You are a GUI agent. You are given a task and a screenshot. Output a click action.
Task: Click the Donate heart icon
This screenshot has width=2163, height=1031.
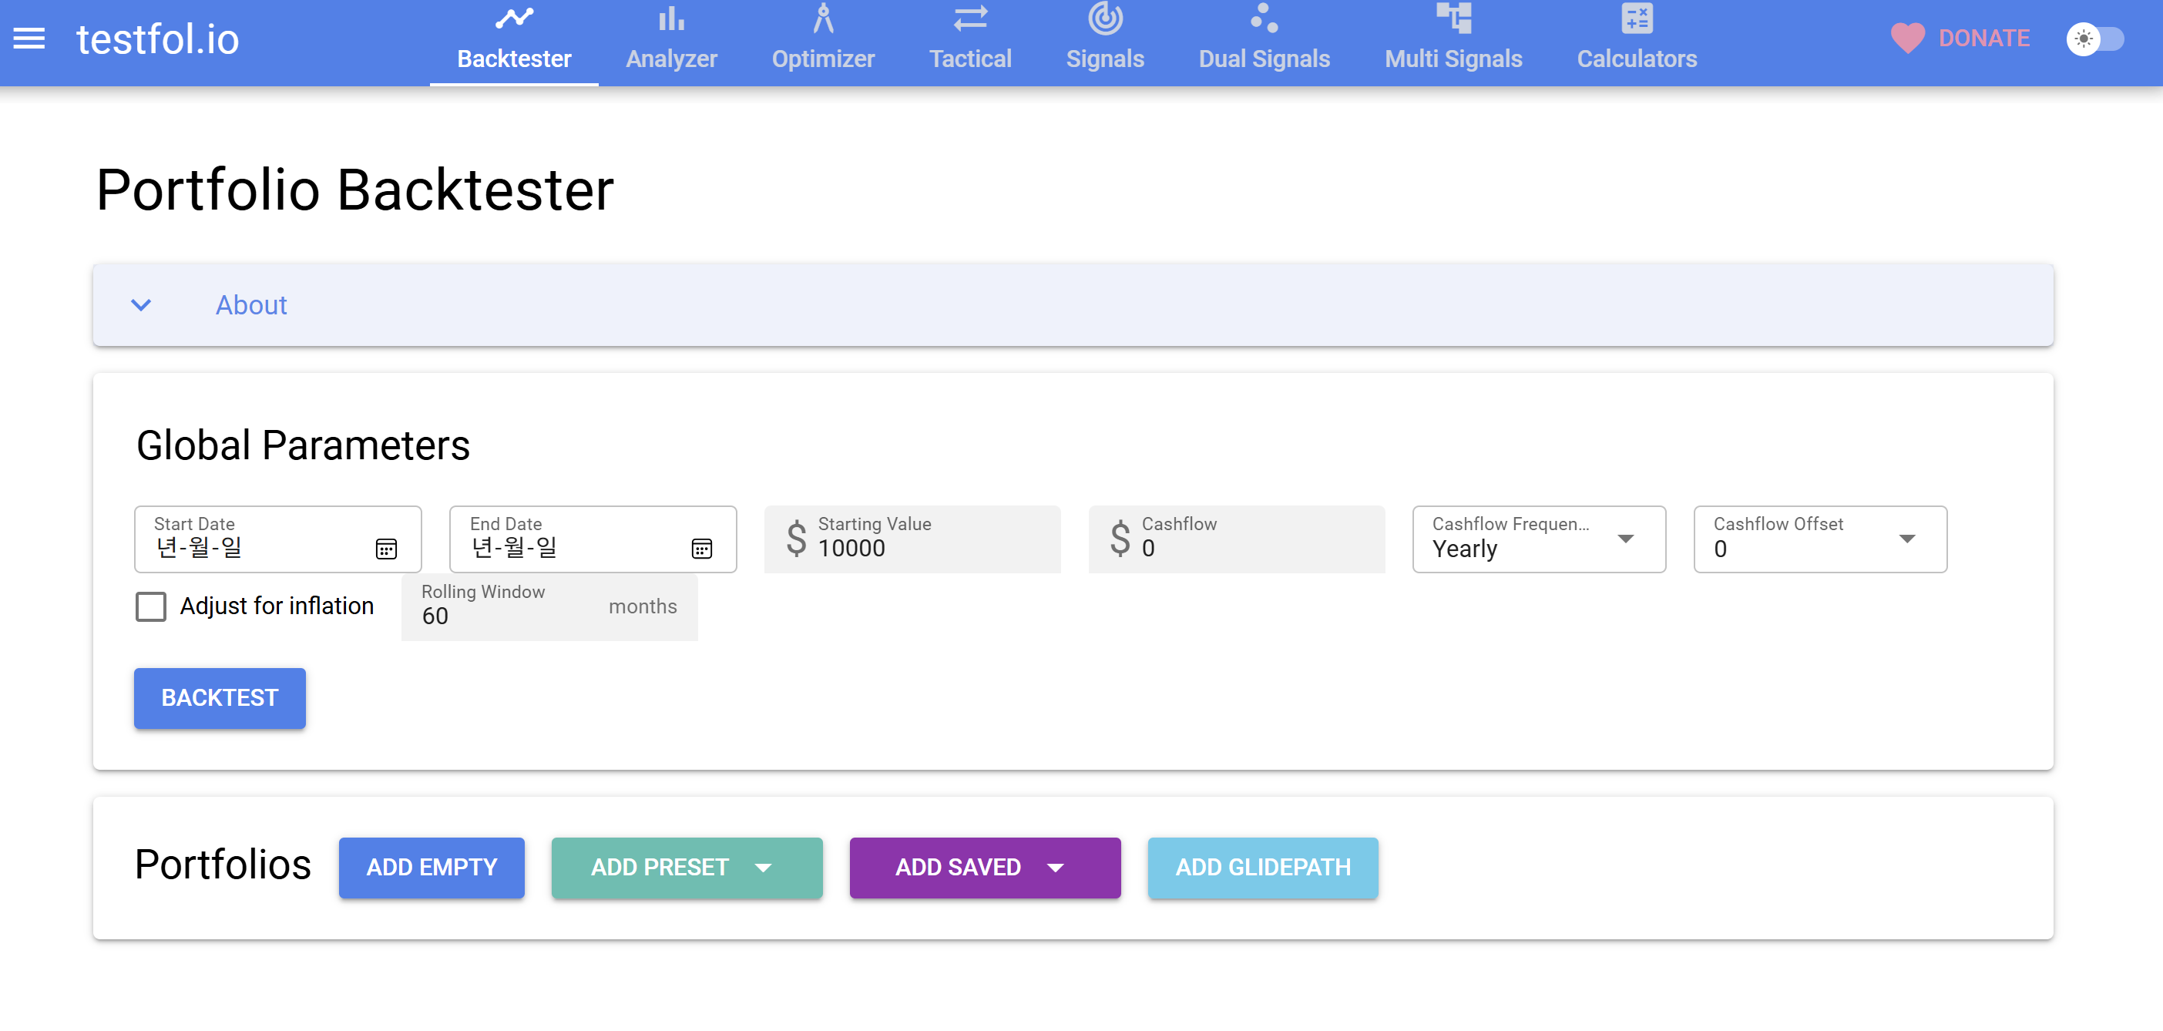pos(1907,39)
